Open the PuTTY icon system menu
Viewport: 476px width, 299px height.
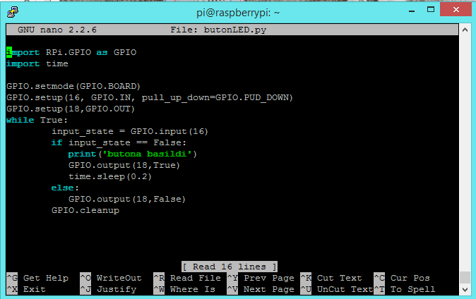(x=13, y=13)
